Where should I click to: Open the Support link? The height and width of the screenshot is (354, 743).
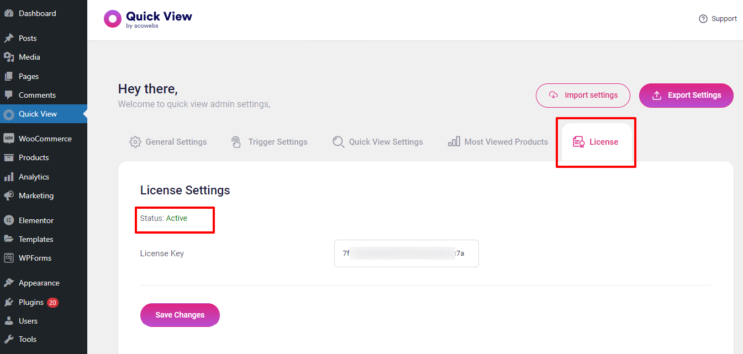tap(718, 19)
